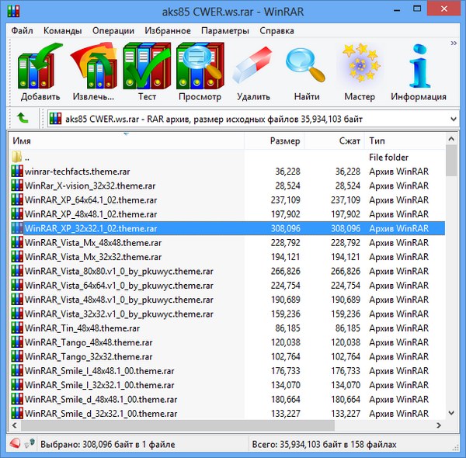Open the parent folder ".." entry
Viewport: 466px width, 458px height.
(x=27, y=157)
